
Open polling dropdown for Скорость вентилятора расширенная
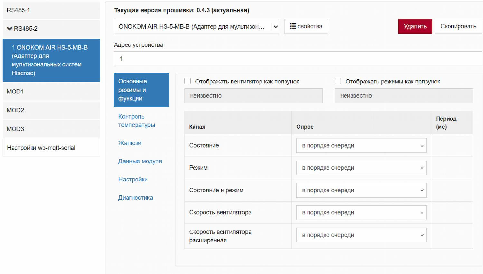click(x=361, y=235)
